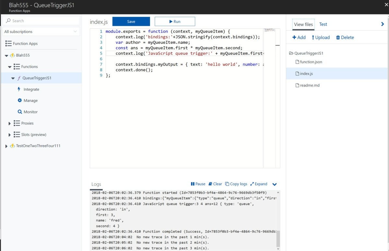Click code line 8 context.done()
The image size is (389, 251).
[134, 70]
